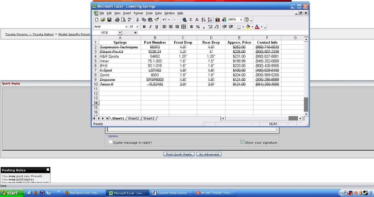
Task: Open the File menu
Action: pos(102,13)
